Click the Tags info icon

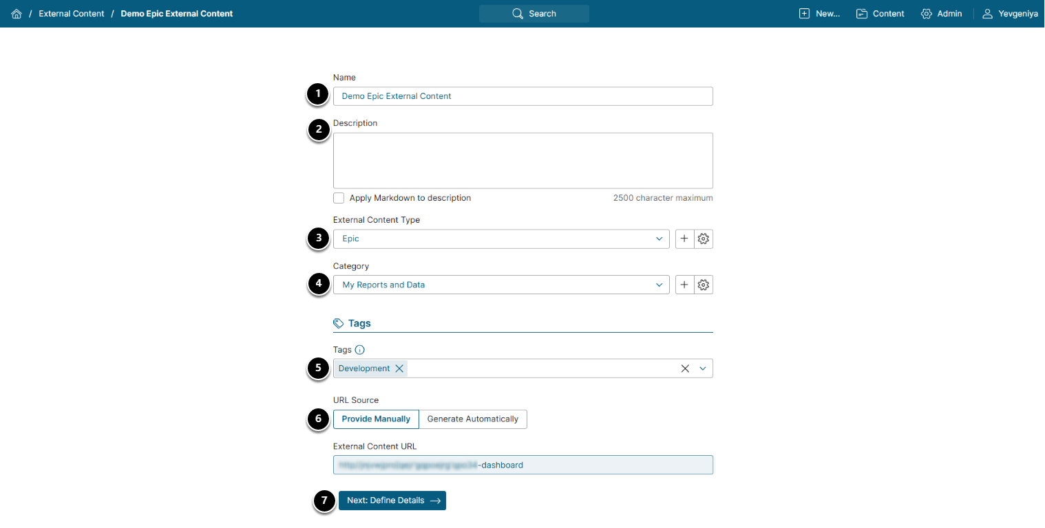[x=359, y=350]
